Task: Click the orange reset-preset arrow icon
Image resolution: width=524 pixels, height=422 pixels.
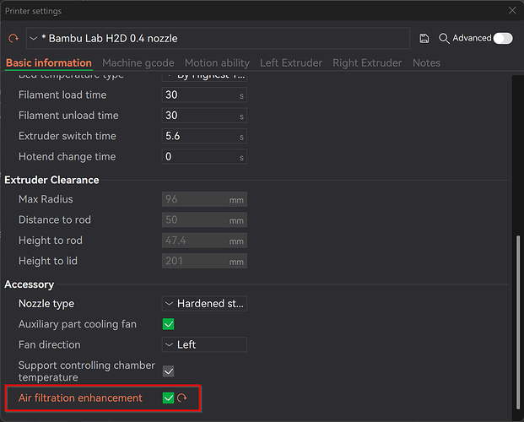Action: click(x=14, y=39)
